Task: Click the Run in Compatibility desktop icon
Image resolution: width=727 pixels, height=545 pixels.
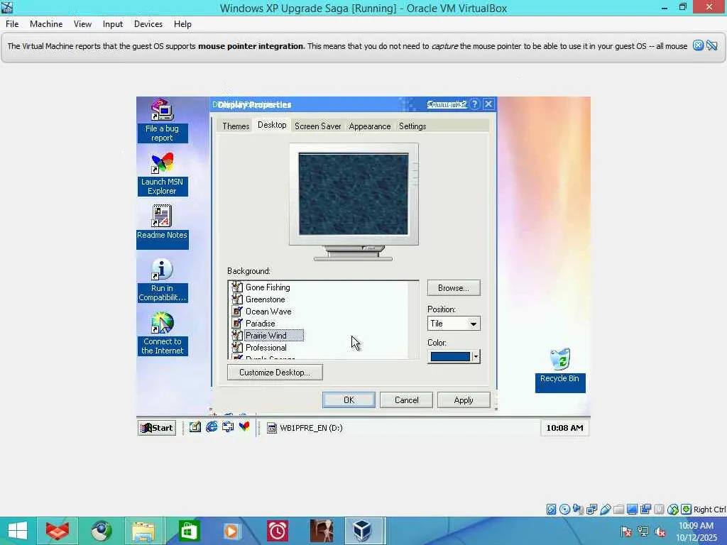Action: click(x=162, y=280)
